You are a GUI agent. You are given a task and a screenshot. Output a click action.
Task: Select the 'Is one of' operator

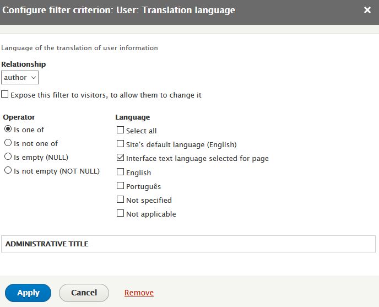coord(8,129)
